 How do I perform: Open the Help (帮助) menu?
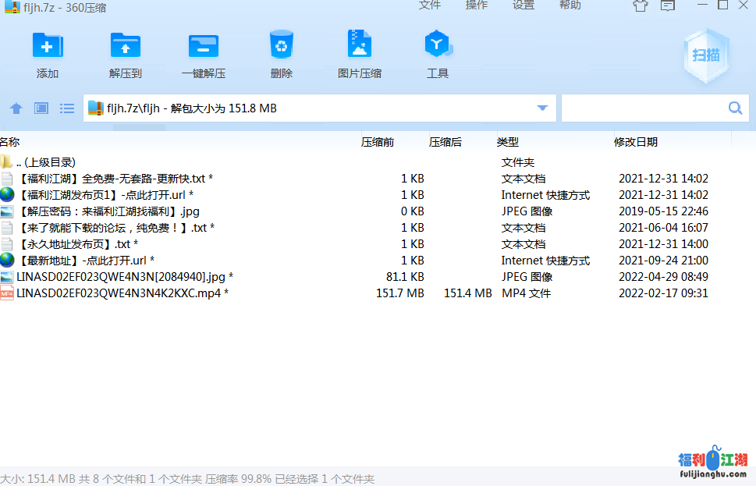570,5
